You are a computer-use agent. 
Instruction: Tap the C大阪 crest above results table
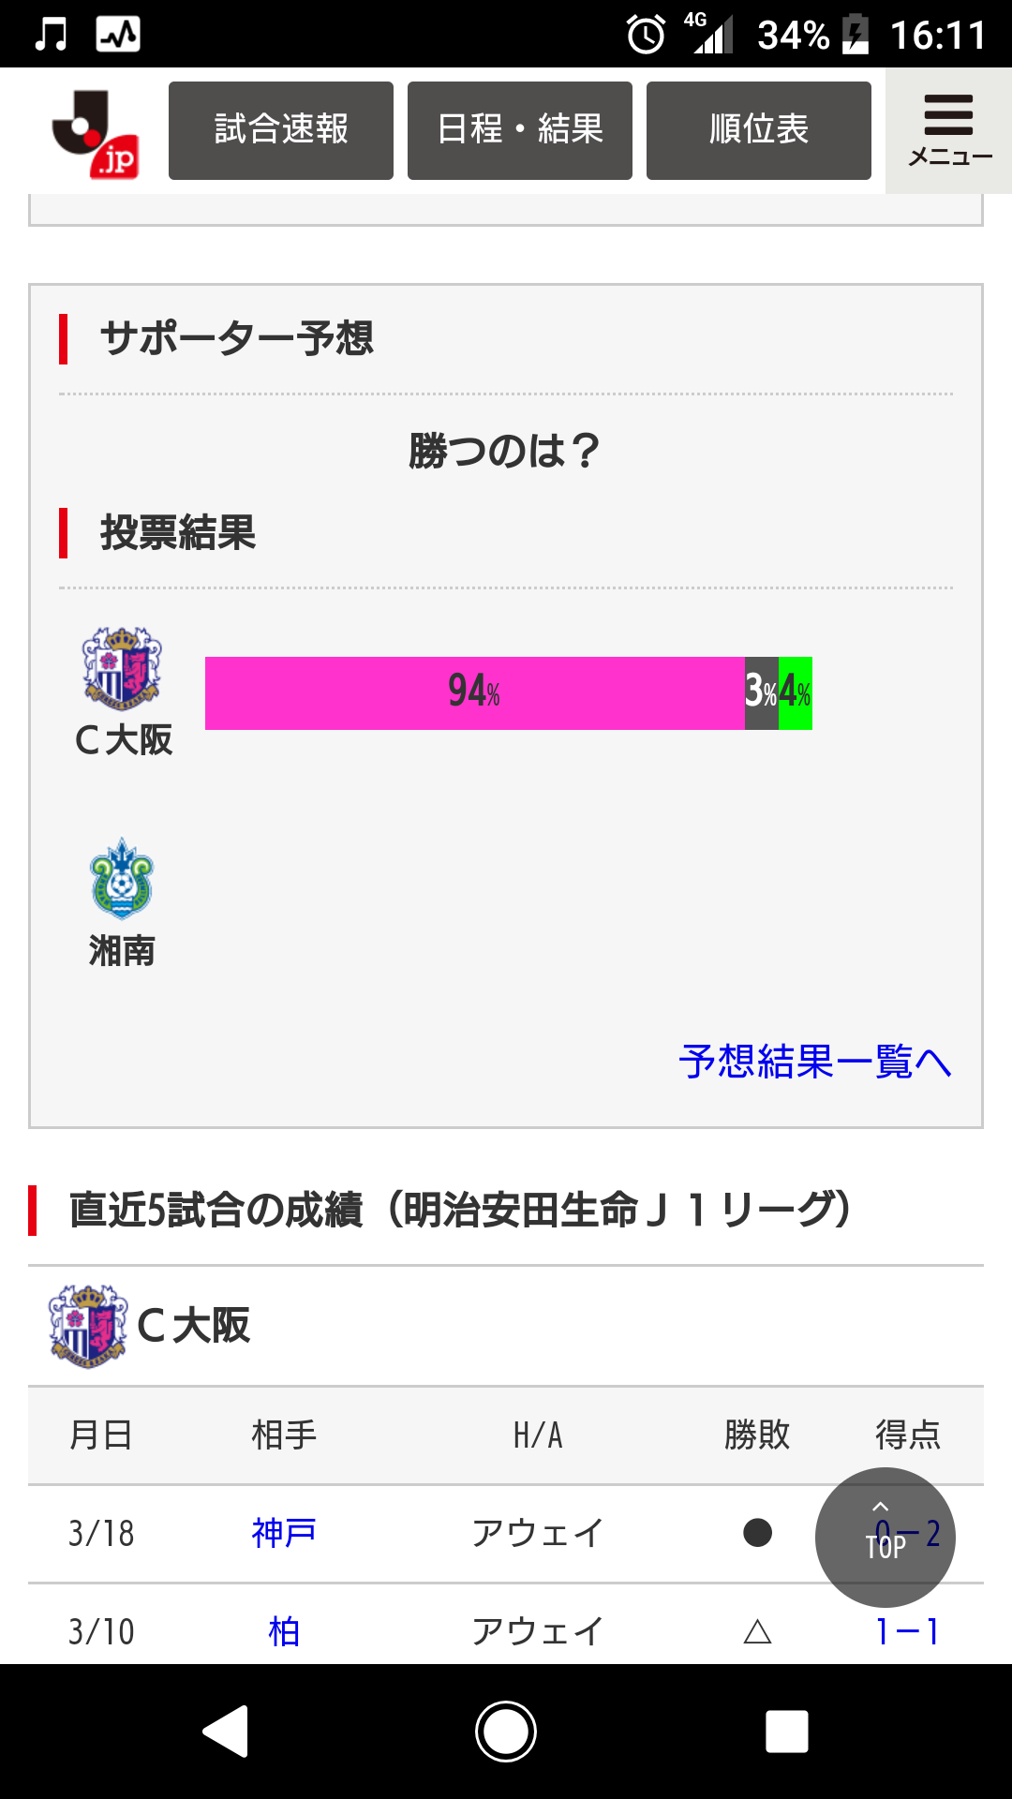(88, 1326)
